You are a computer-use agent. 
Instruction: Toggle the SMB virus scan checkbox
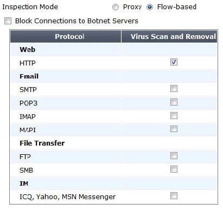(174, 169)
